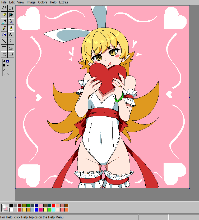Select the rectangular Select tool

click(11, 8)
